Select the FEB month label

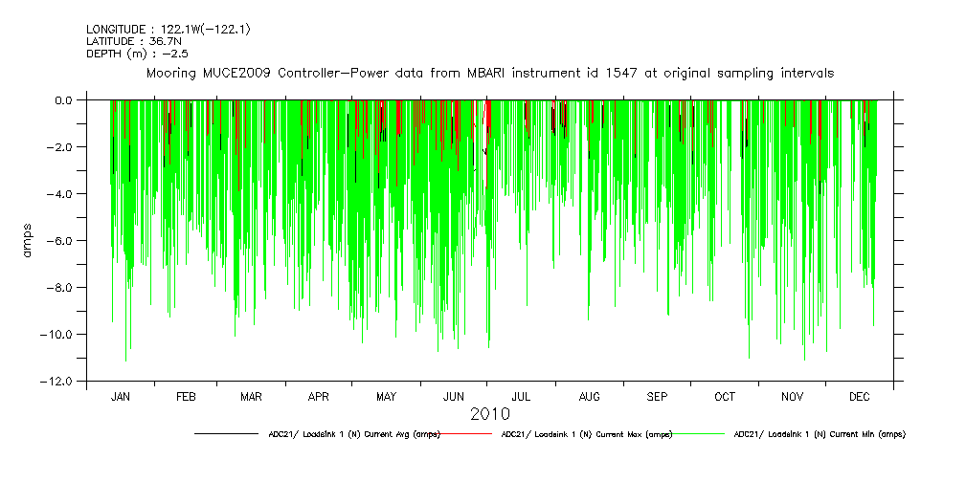(x=186, y=397)
